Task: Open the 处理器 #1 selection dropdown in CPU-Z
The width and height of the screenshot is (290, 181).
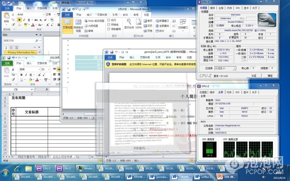Action: 234,68
